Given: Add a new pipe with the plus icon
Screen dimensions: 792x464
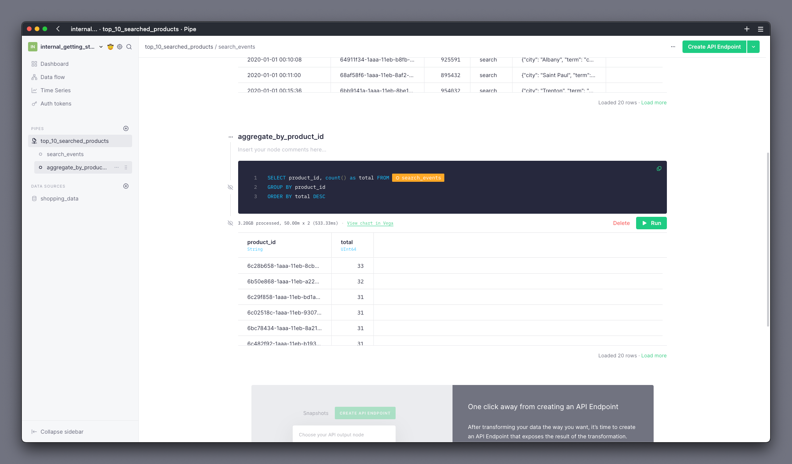Looking at the screenshot, I should coord(126,128).
